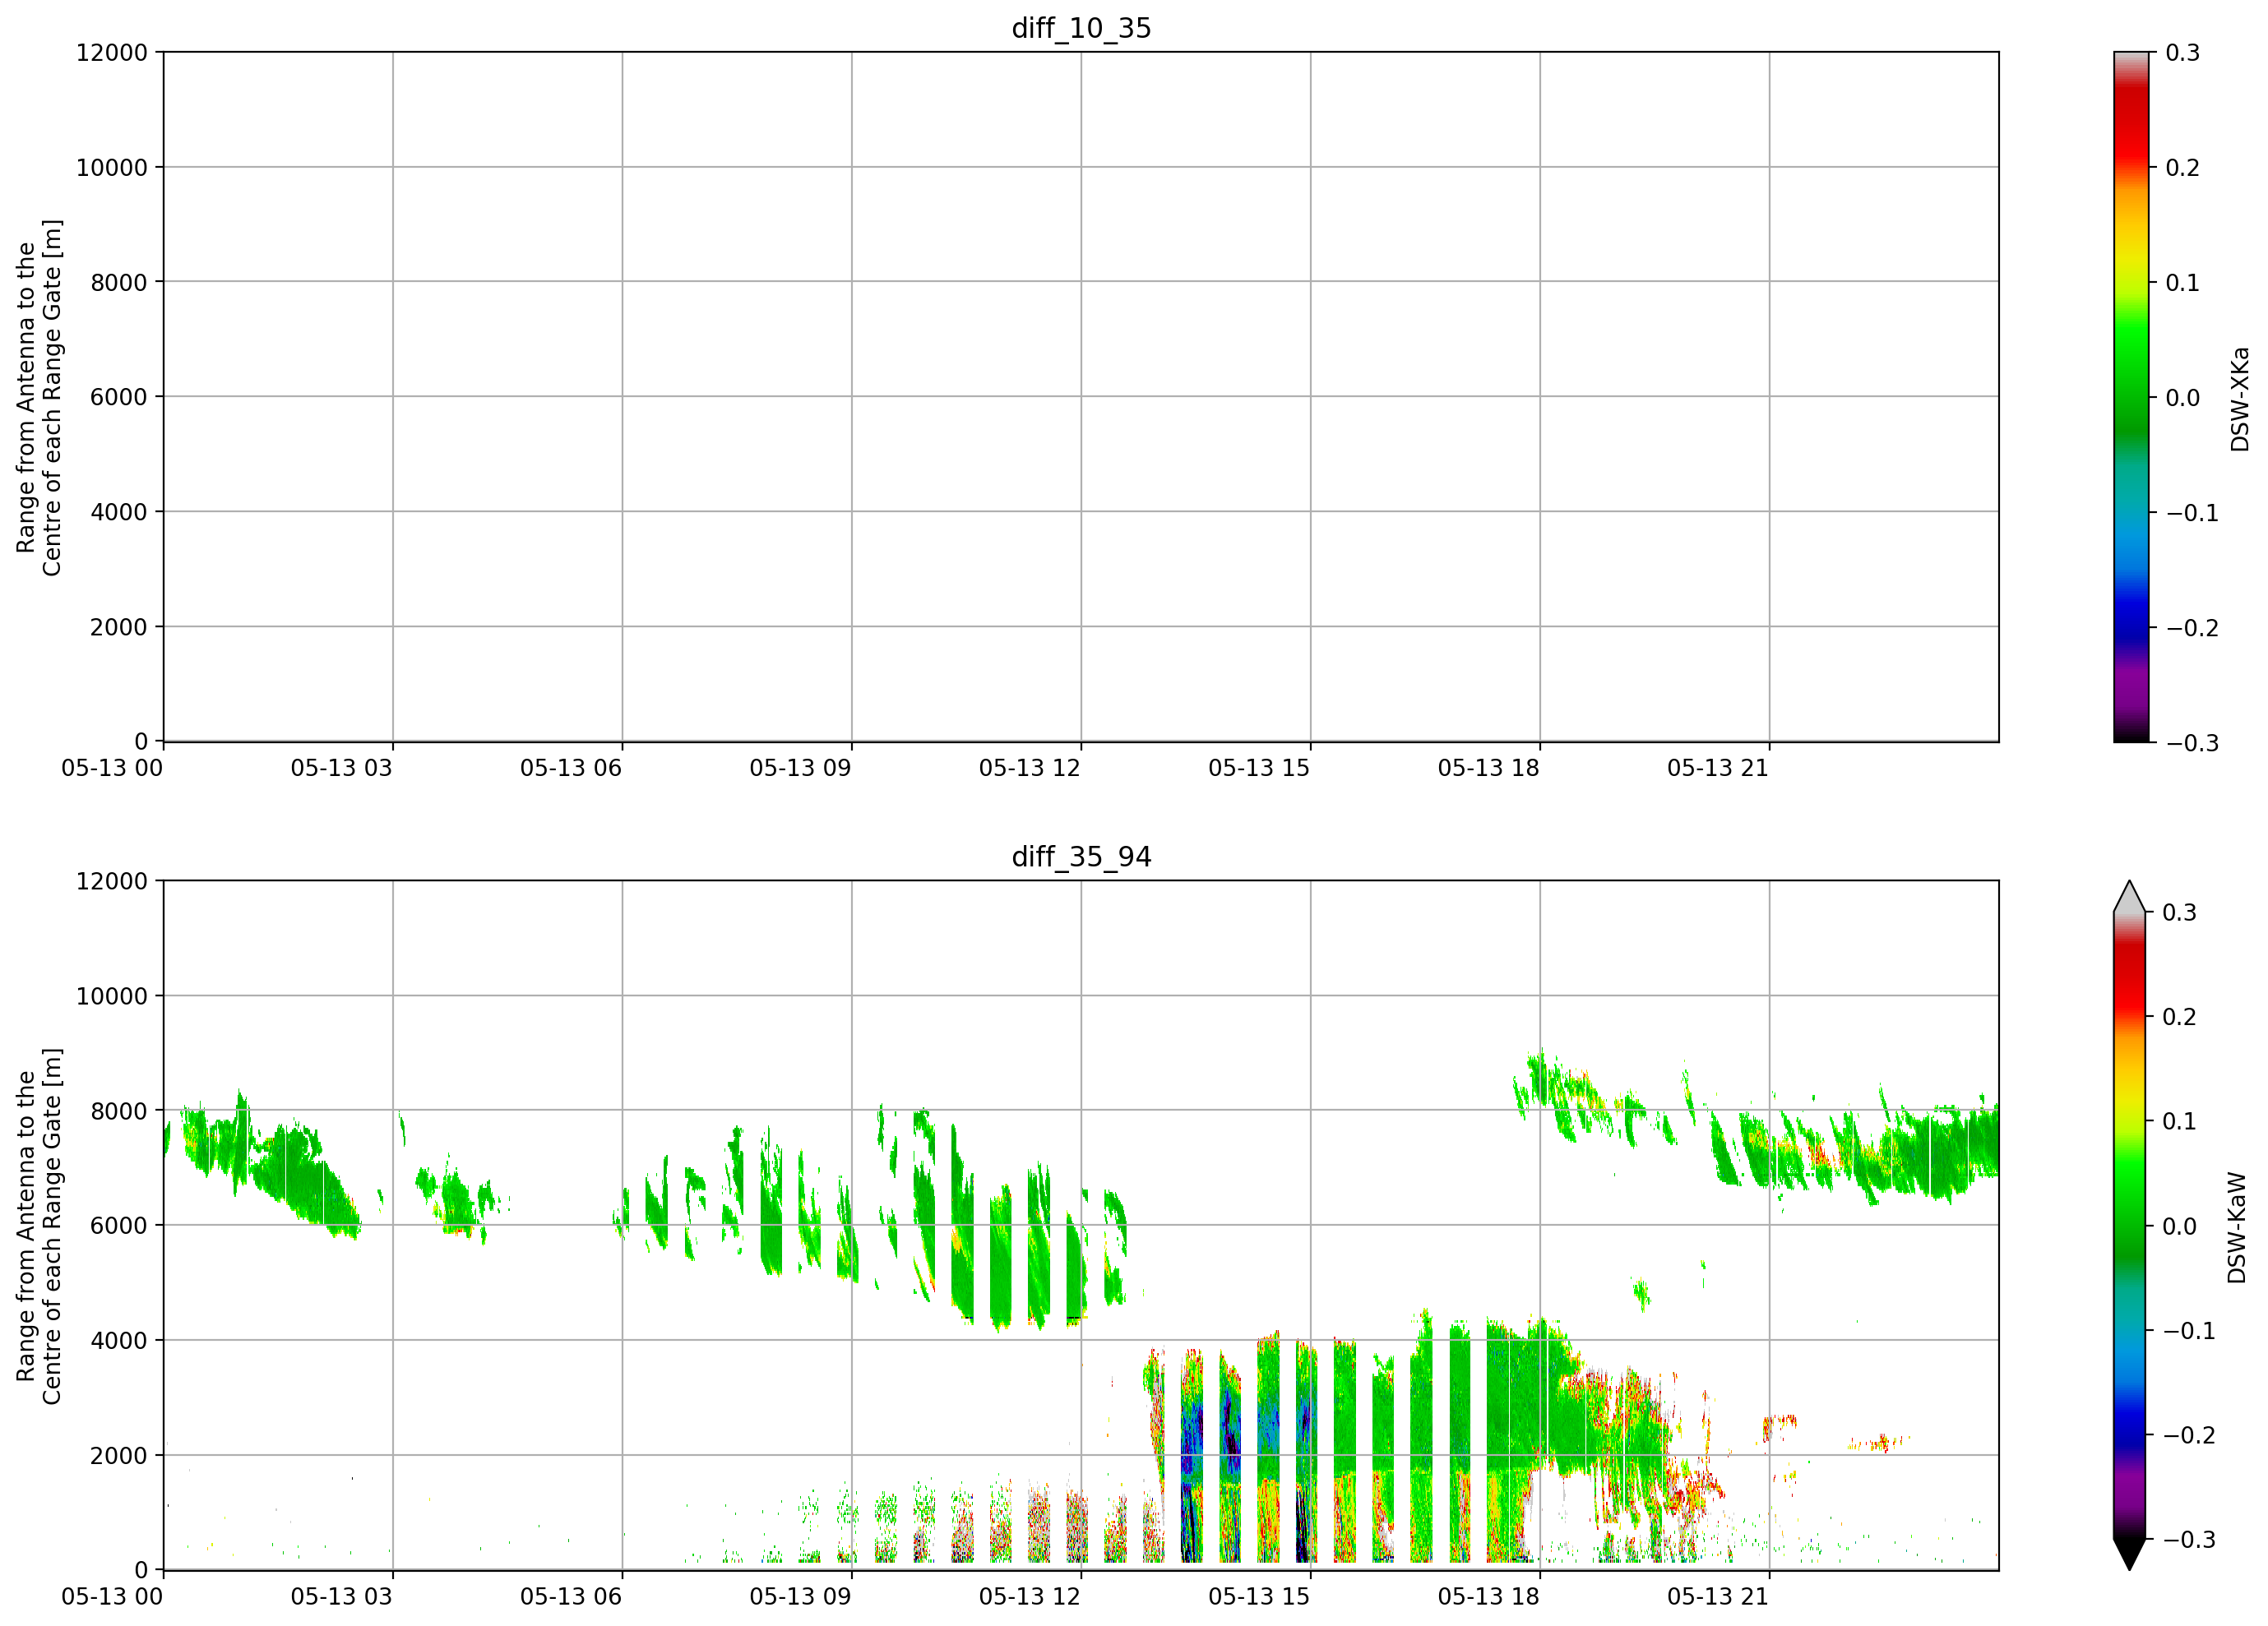The height and width of the screenshot is (1626, 2268).
Task: Click the y-axis range label of diff_35_94
Action: [x=39, y=1225]
